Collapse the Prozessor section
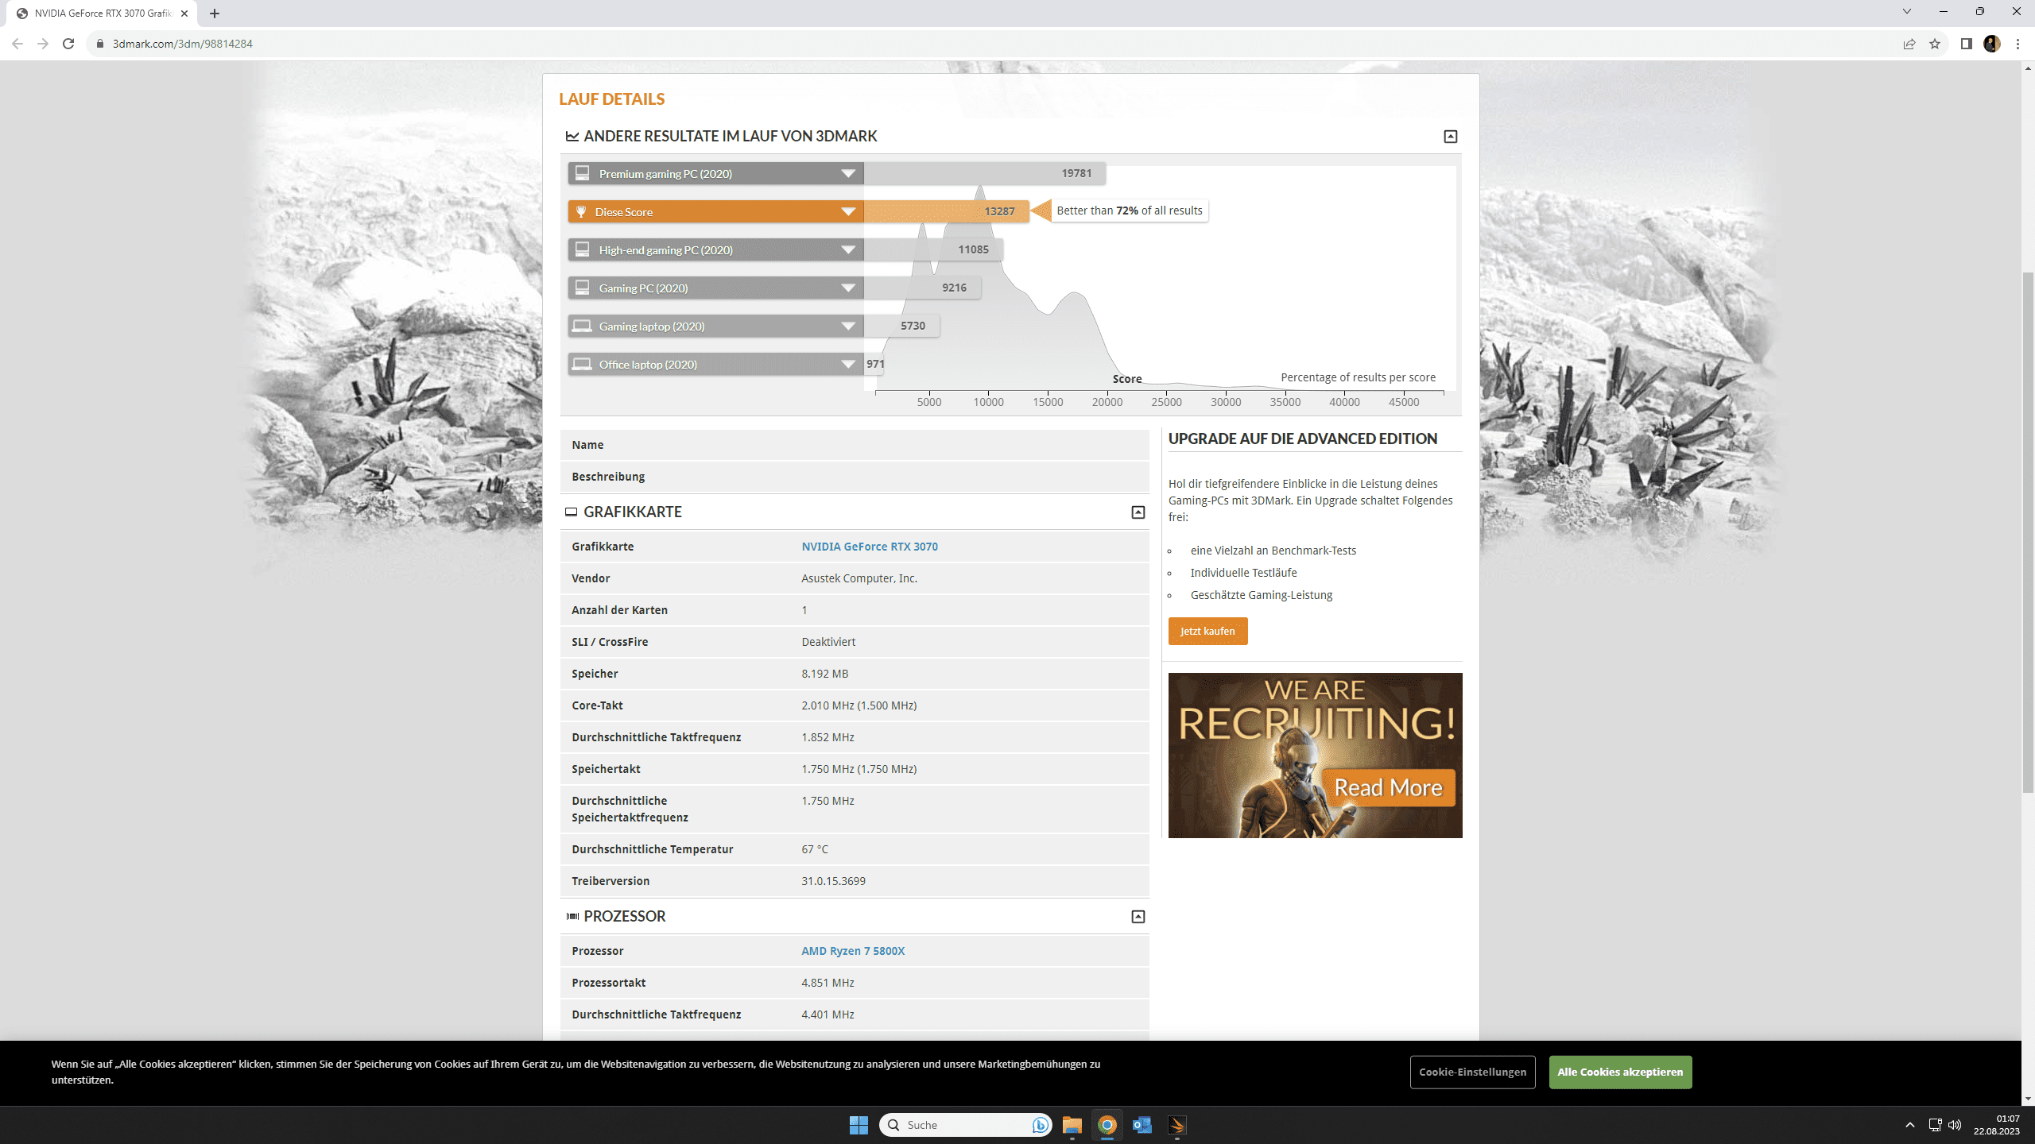This screenshot has height=1144, width=2035. coord(1138,917)
